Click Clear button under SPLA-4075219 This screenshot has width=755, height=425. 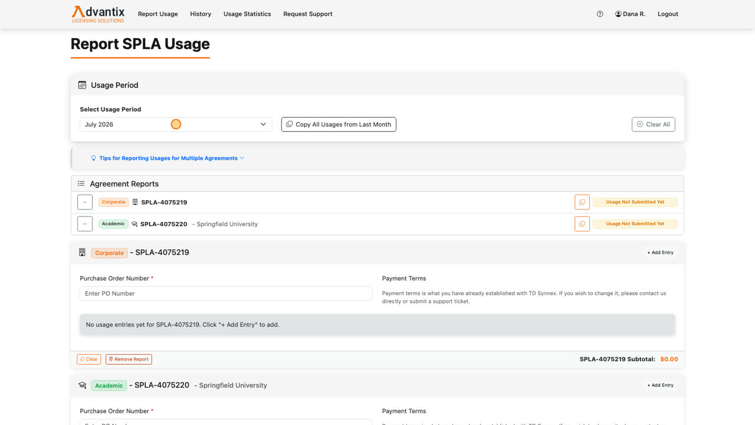[x=89, y=359]
